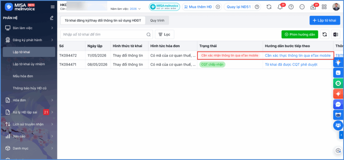Select Tờ khai đăng ký/thay đổi thông tin tab
344x160 pixels.
pyautogui.click(x=103, y=21)
